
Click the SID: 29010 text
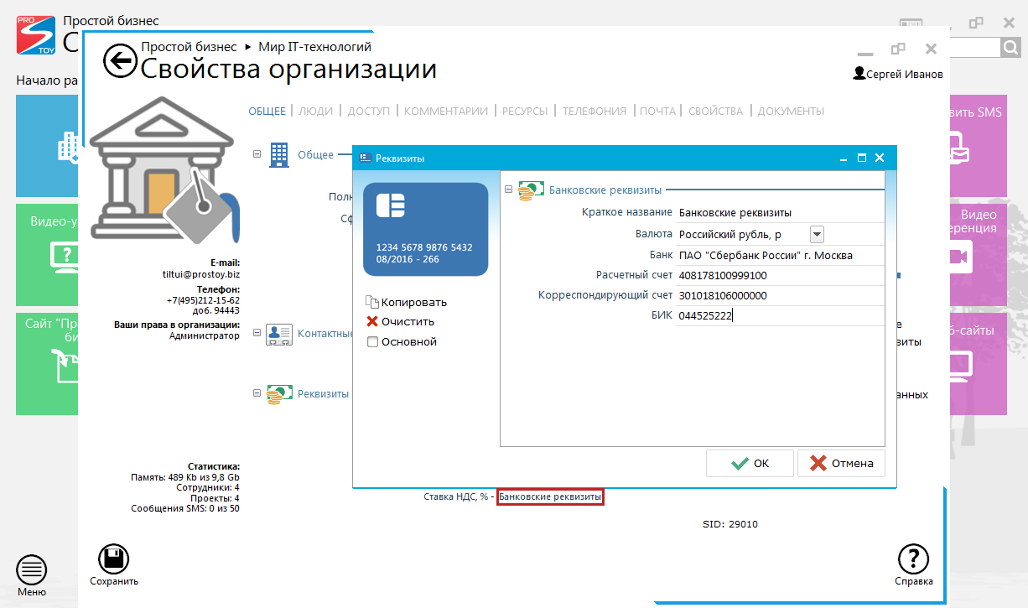(x=730, y=524)
